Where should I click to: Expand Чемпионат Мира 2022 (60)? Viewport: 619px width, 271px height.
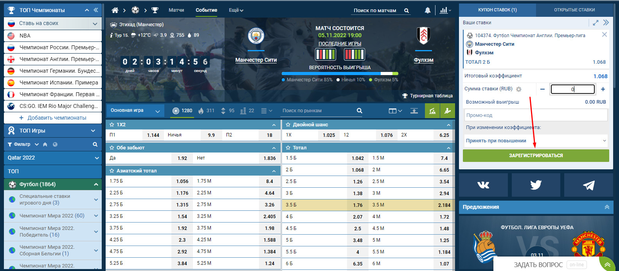coord(96,216)
